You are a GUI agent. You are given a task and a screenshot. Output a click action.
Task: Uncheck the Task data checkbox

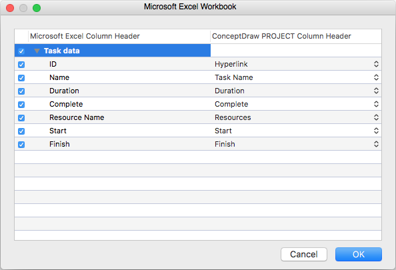point(21,51)
